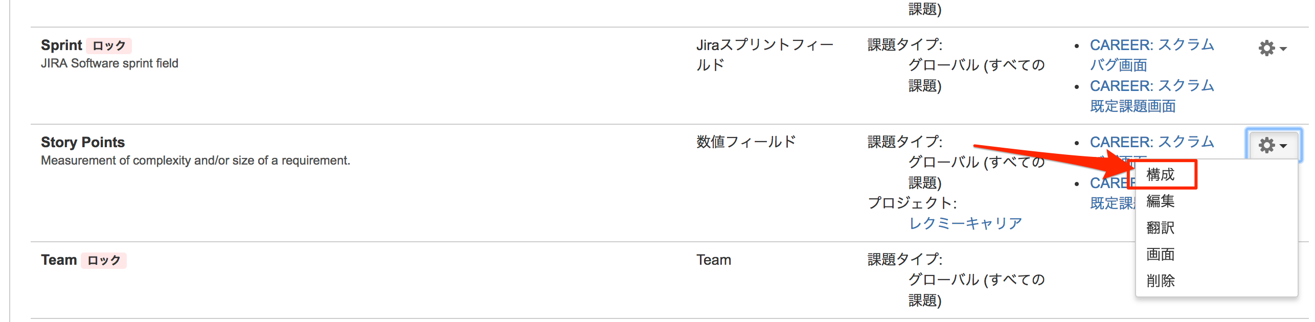Select 構成 from the dropdown menu

(1161, 175)
